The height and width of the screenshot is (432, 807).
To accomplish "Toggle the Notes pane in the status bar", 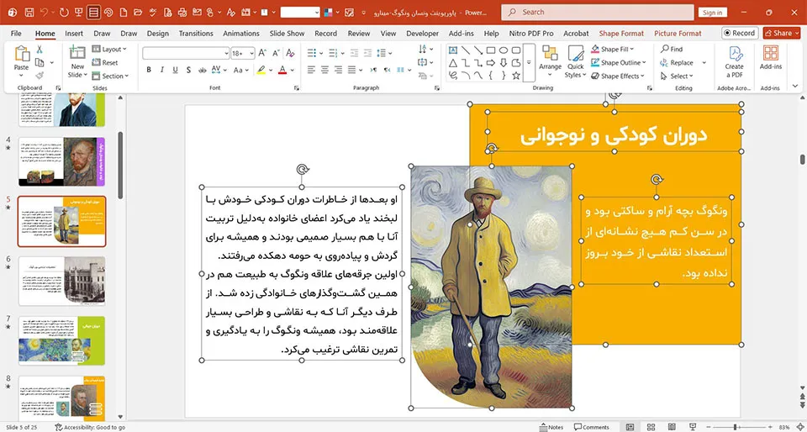I will (551, 427).
